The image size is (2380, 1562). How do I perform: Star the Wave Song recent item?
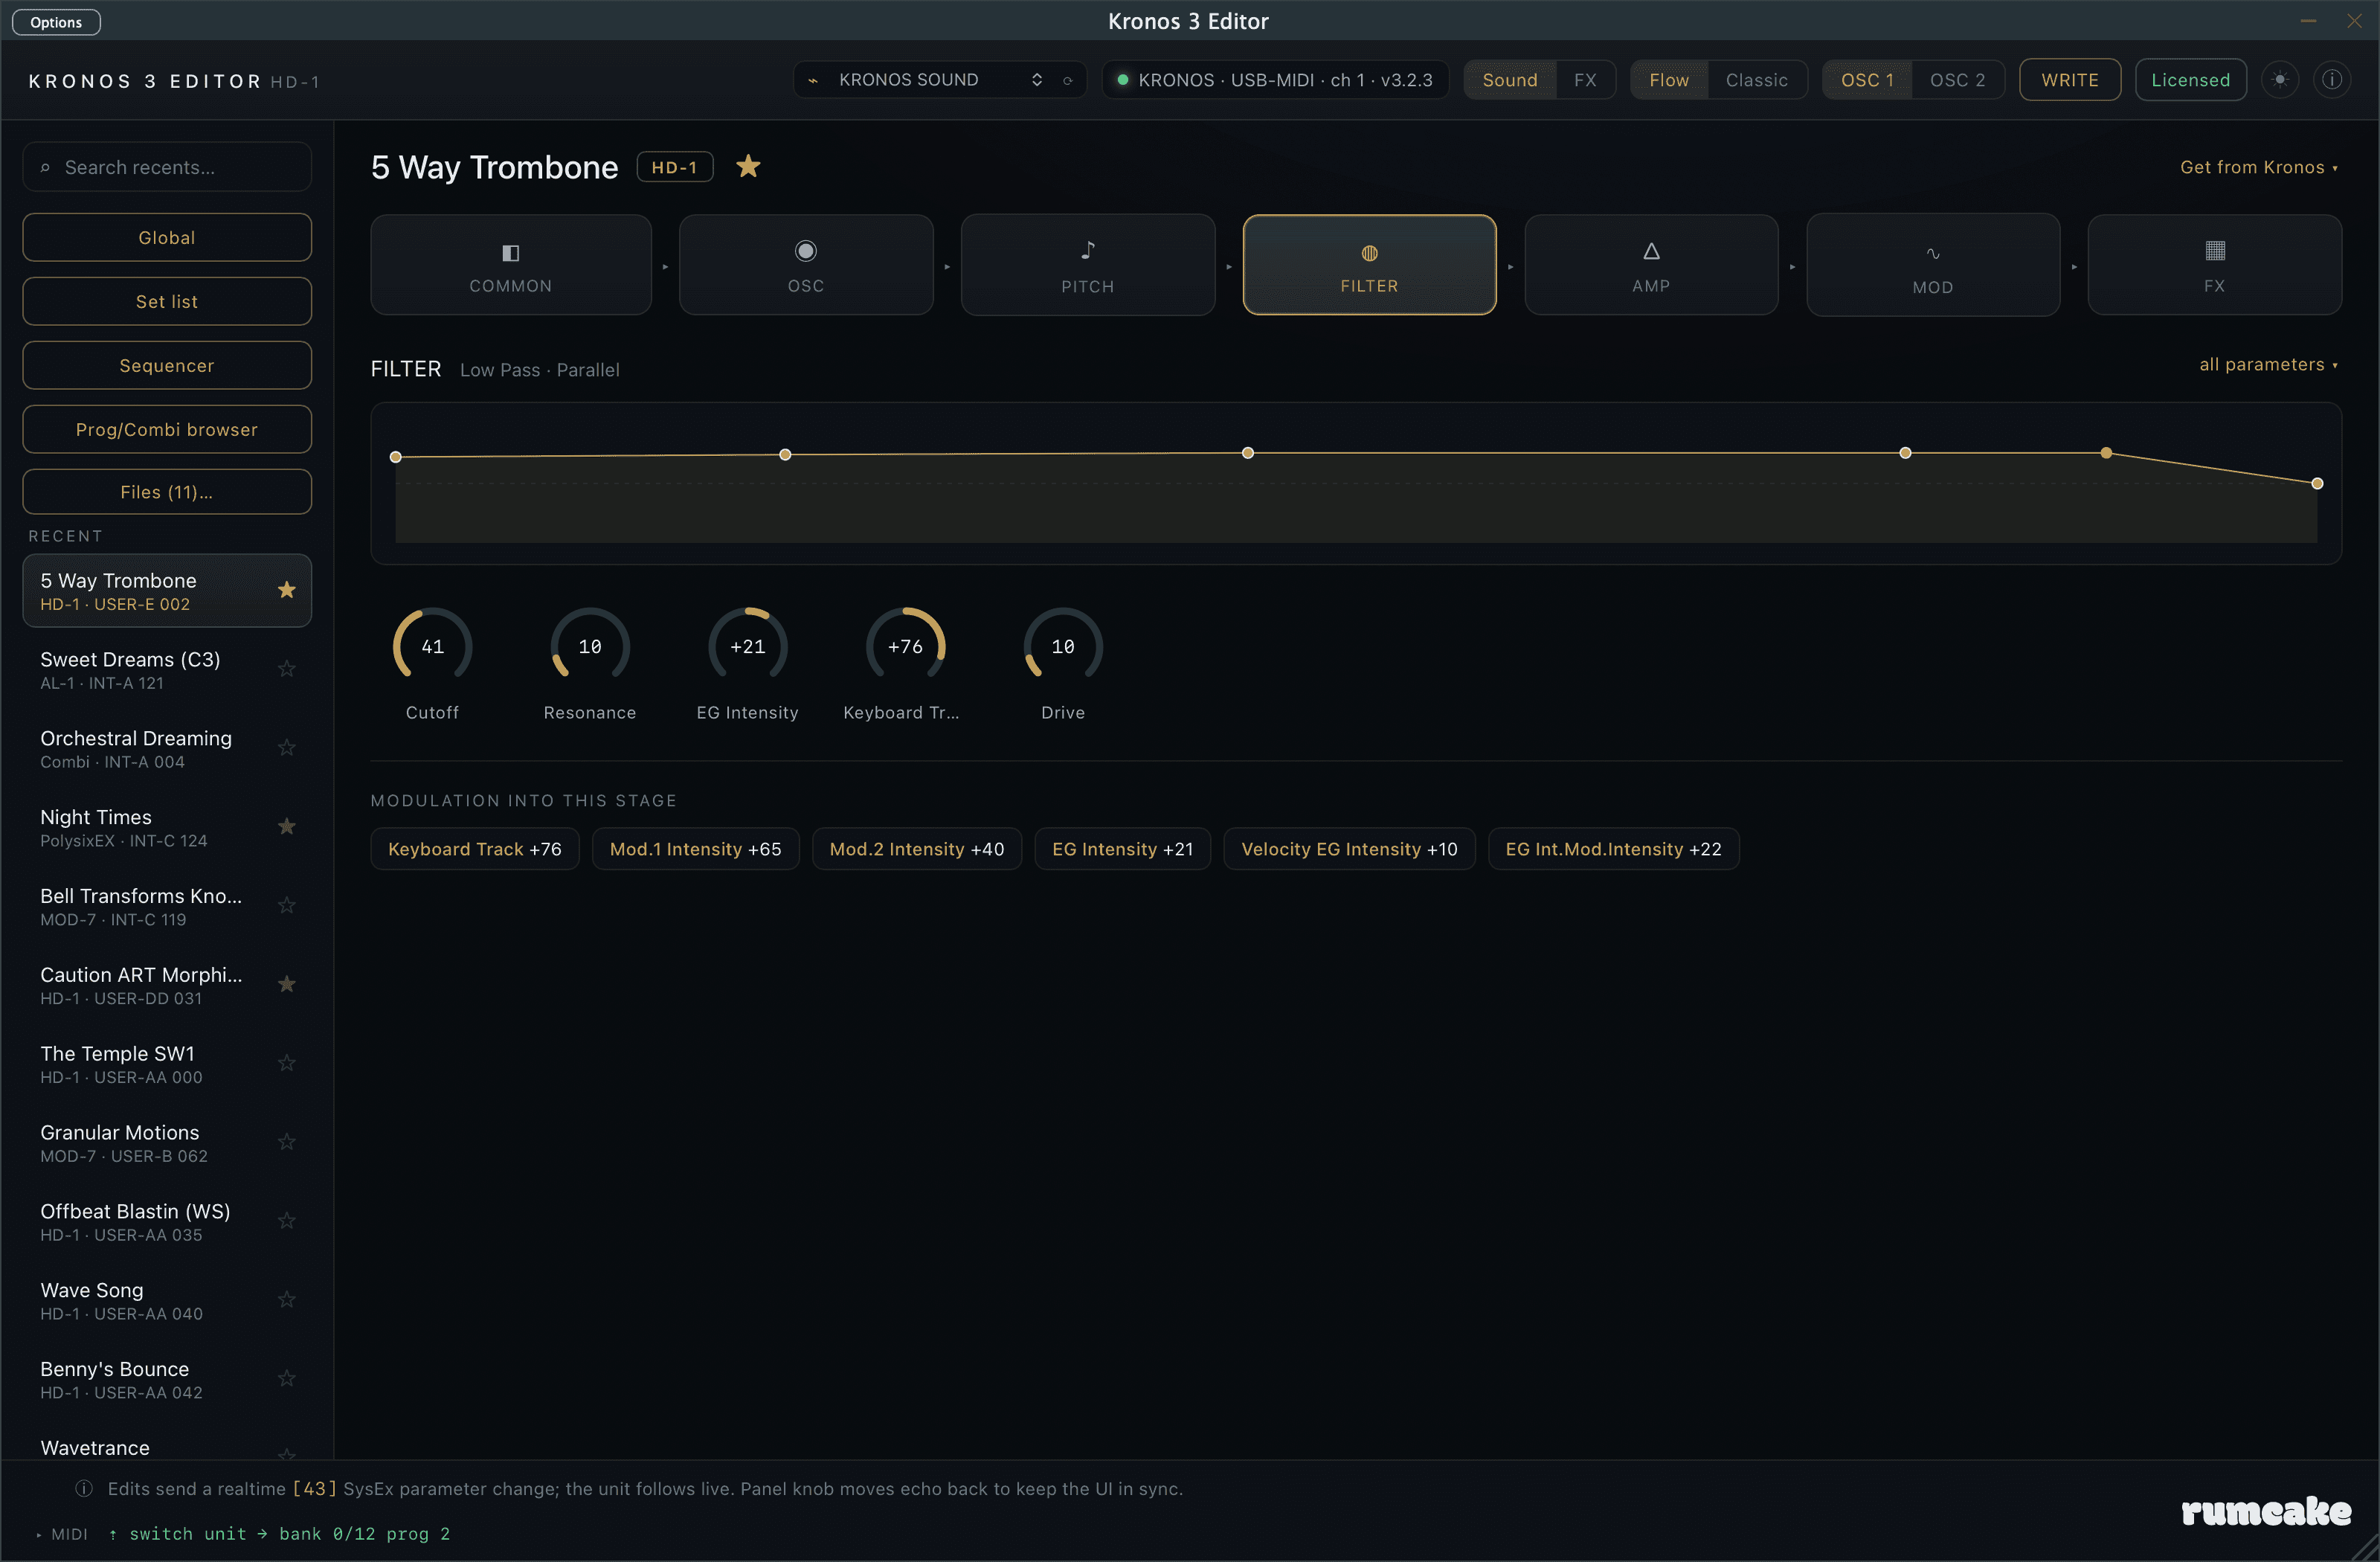tap(287, 1299)
